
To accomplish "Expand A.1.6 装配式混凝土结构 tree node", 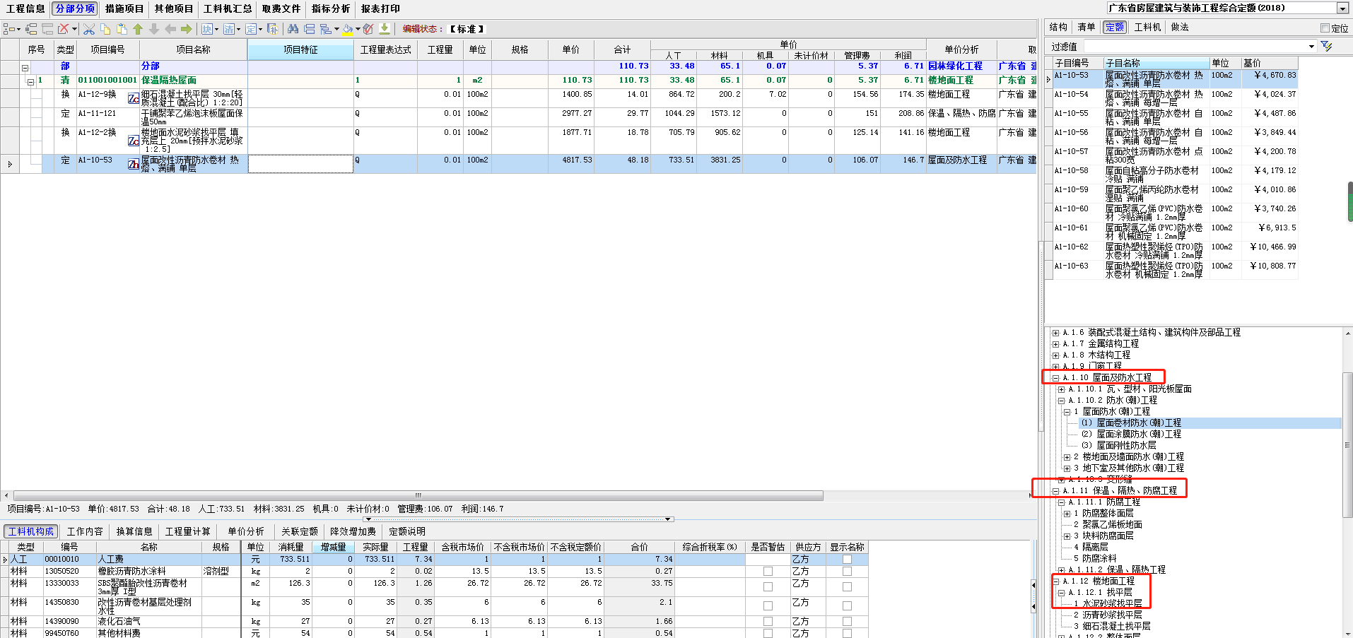I will [x=1055, y=333].
